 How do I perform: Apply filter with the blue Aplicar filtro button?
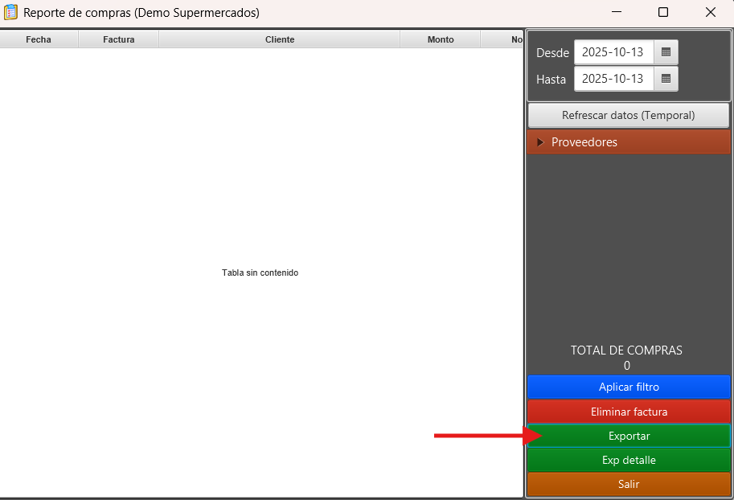[629, 387]
